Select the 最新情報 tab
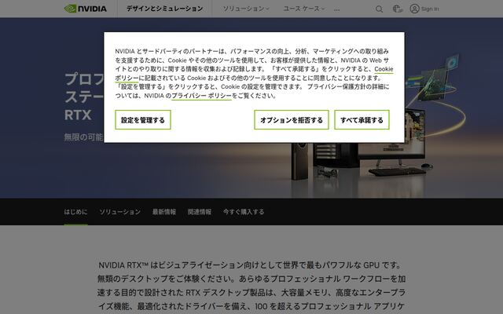The width and height of the screenshot is (503, 314). coord(164,212)
